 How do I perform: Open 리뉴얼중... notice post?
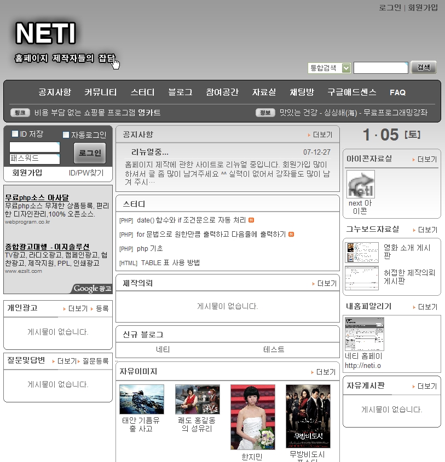tap(150, 152)
